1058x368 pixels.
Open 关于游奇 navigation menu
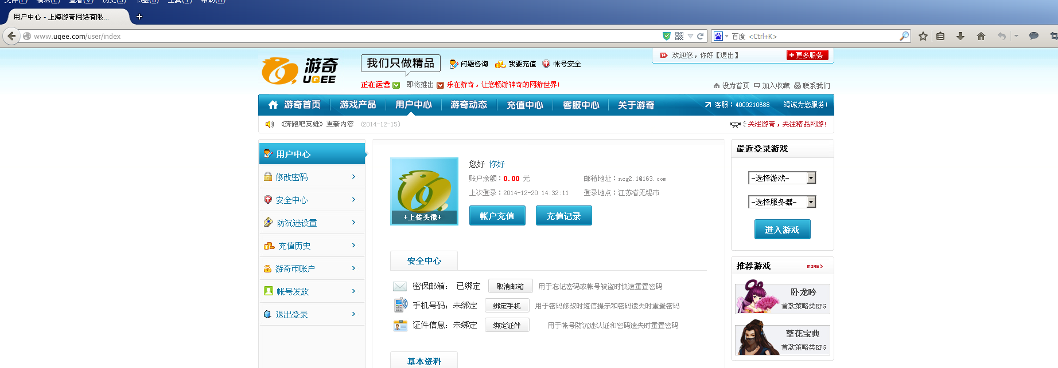tap(636, 105)
